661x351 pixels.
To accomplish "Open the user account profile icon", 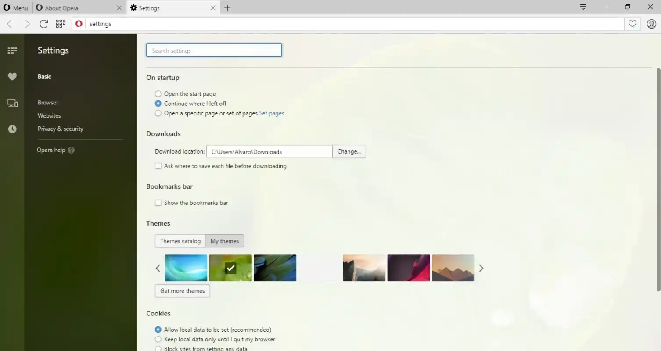I will pos(651,24).
